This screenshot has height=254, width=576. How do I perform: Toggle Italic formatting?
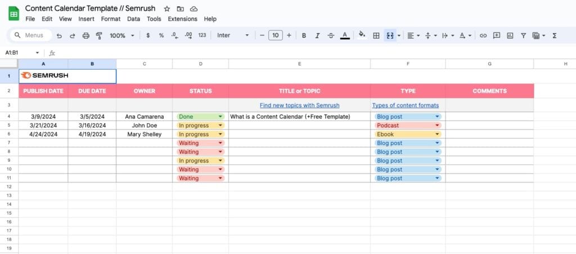click(x=317, y=35)
